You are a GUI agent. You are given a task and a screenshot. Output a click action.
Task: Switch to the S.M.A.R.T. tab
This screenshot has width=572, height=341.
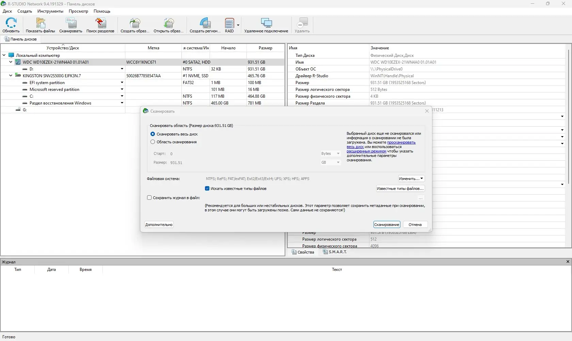(x=335, y=252)
